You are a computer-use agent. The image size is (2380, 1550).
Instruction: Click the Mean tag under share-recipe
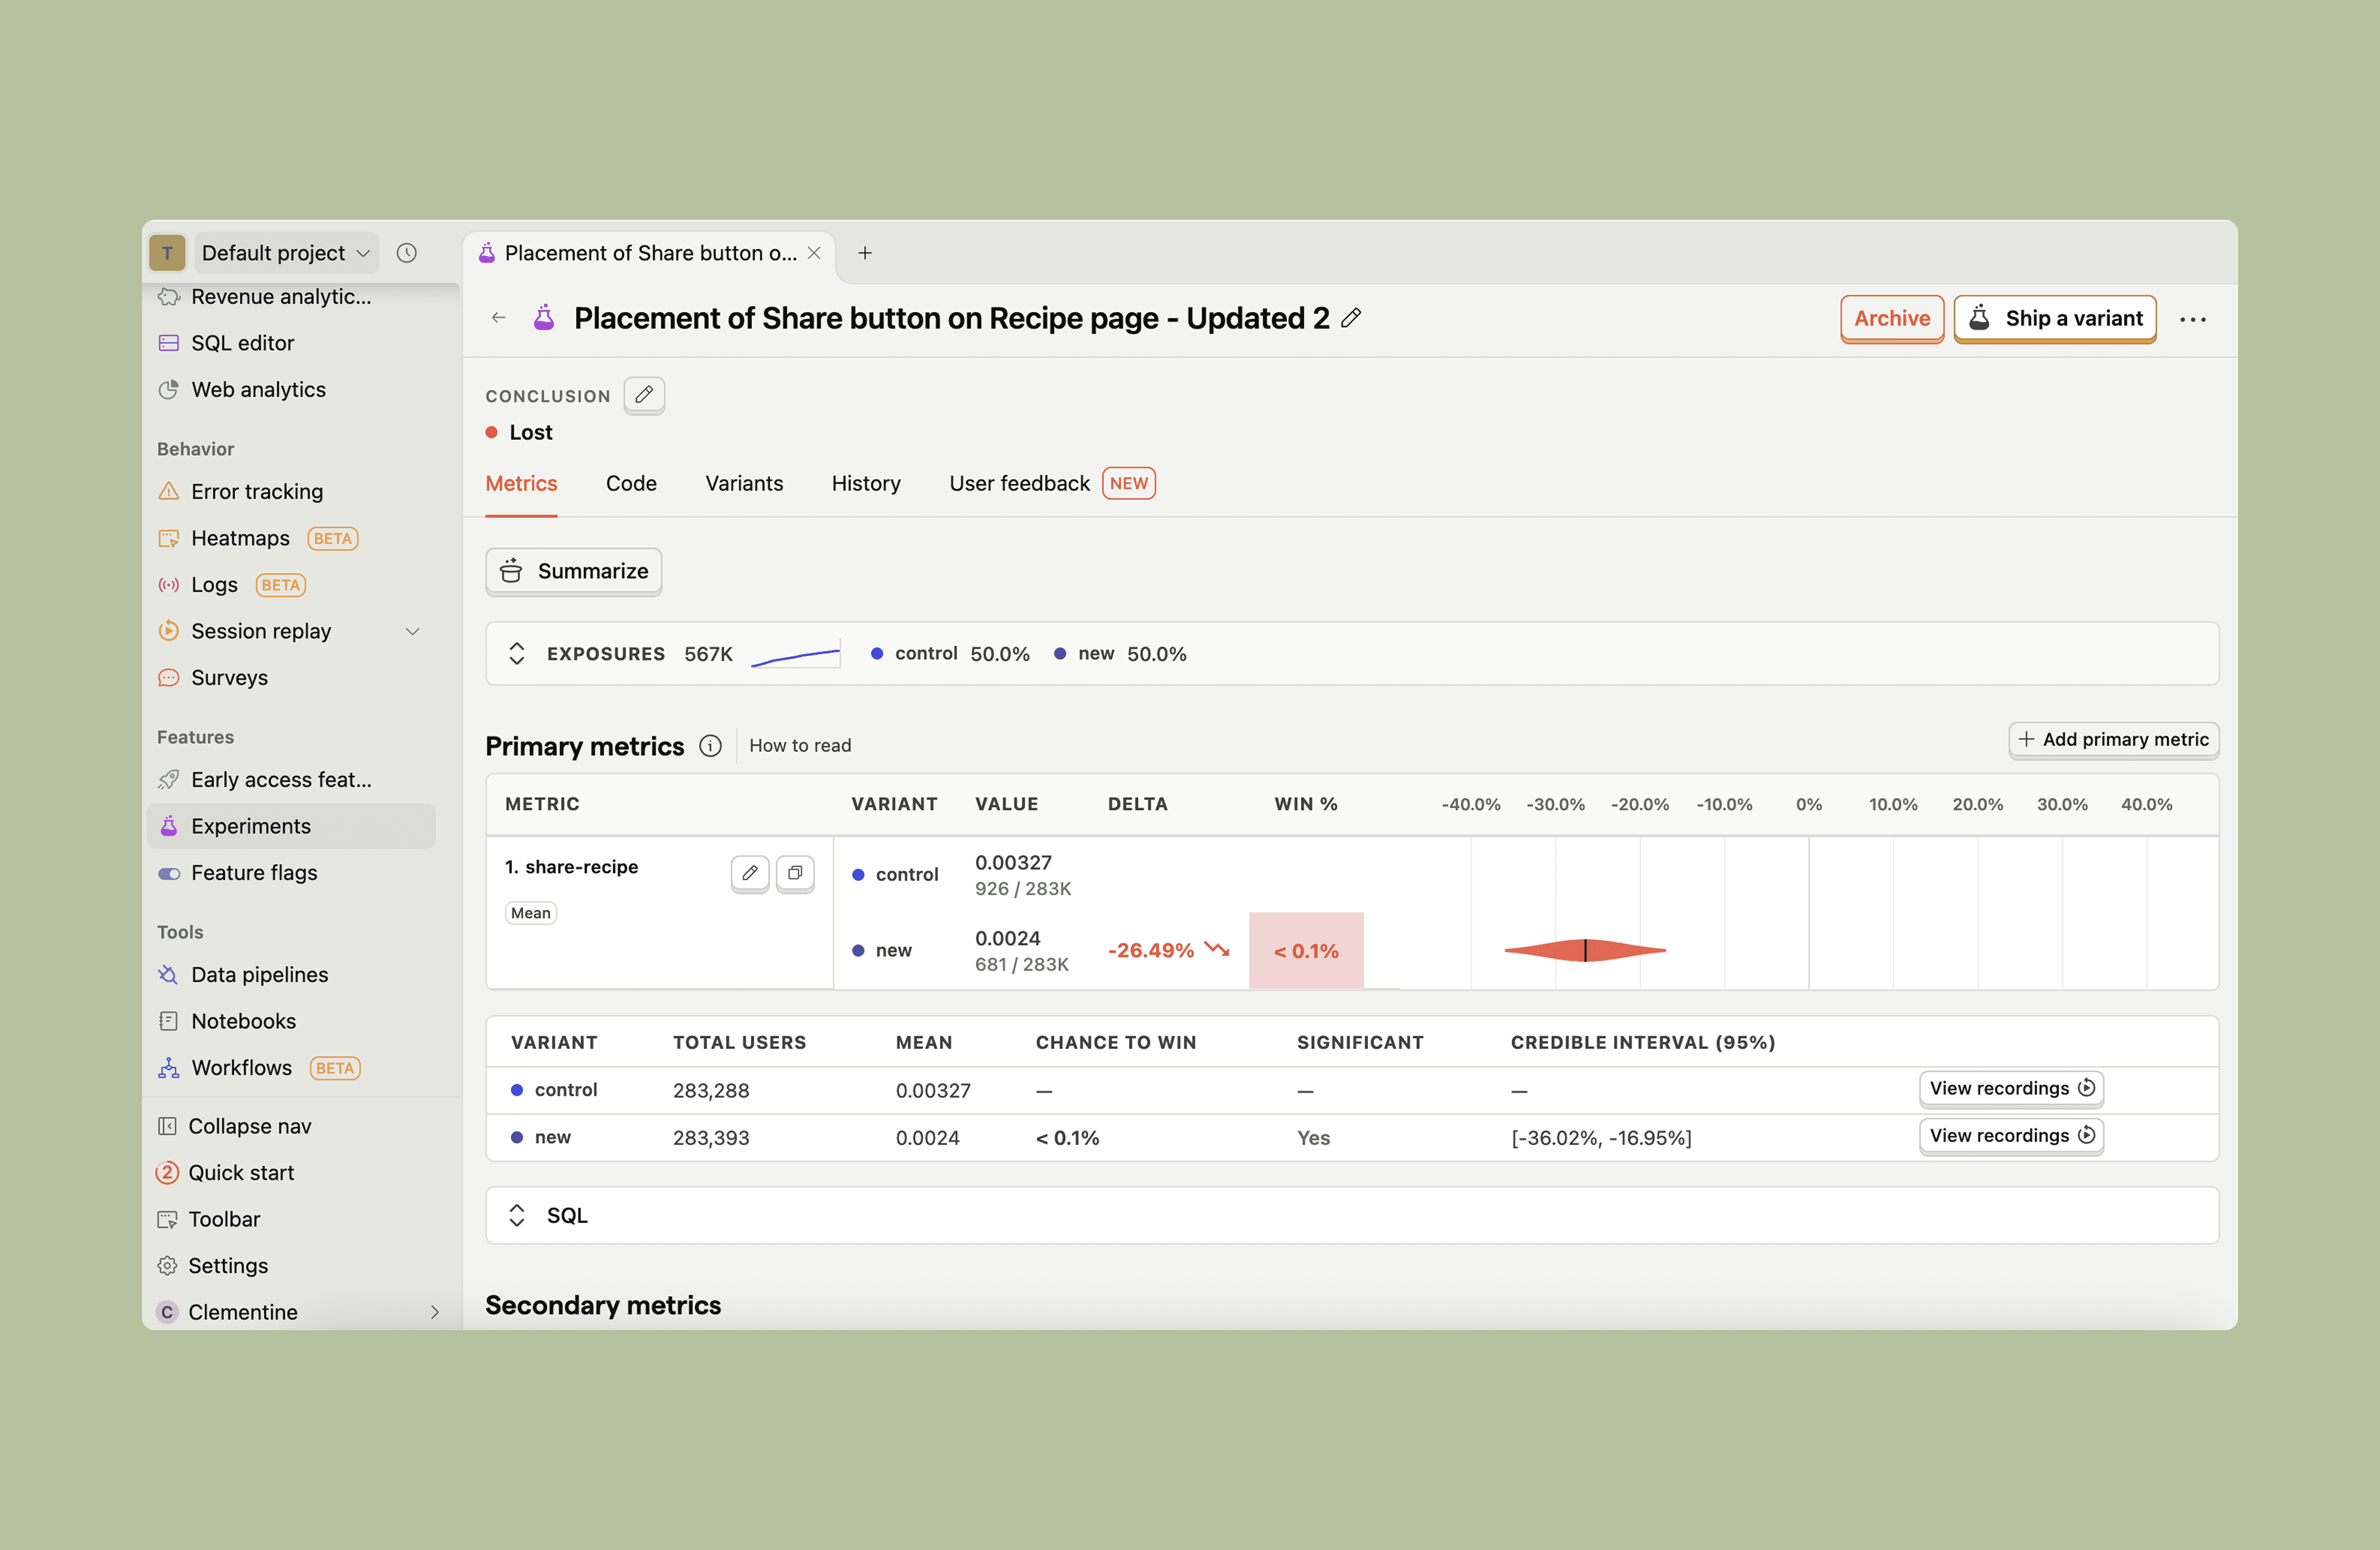click(531, 913)
